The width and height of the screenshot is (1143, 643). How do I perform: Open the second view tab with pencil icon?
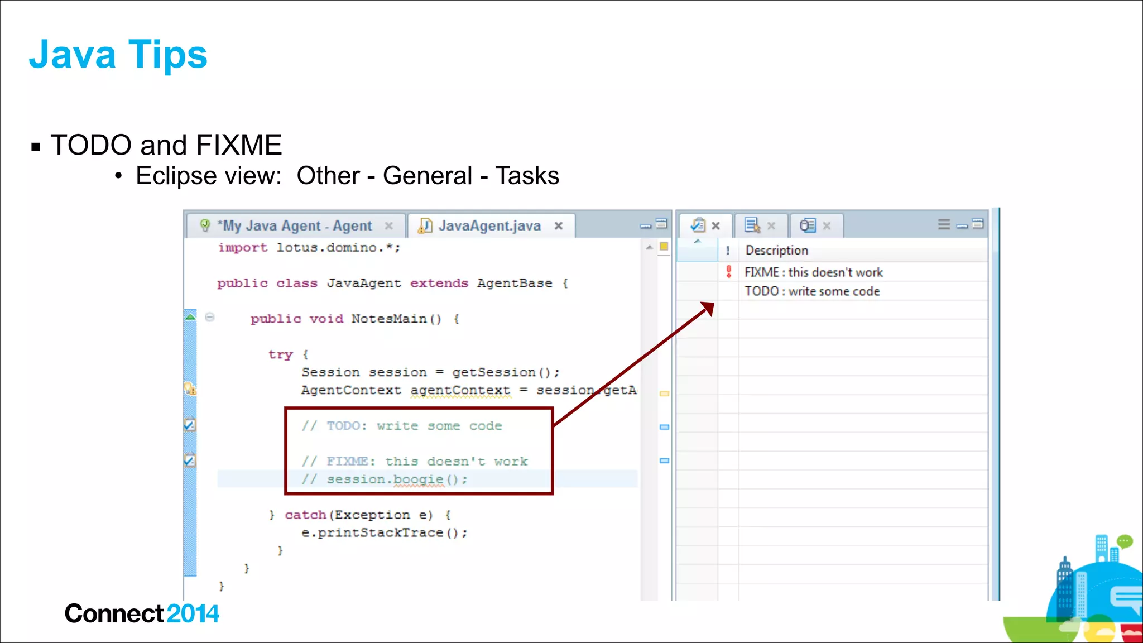click(x=752, y=225)
